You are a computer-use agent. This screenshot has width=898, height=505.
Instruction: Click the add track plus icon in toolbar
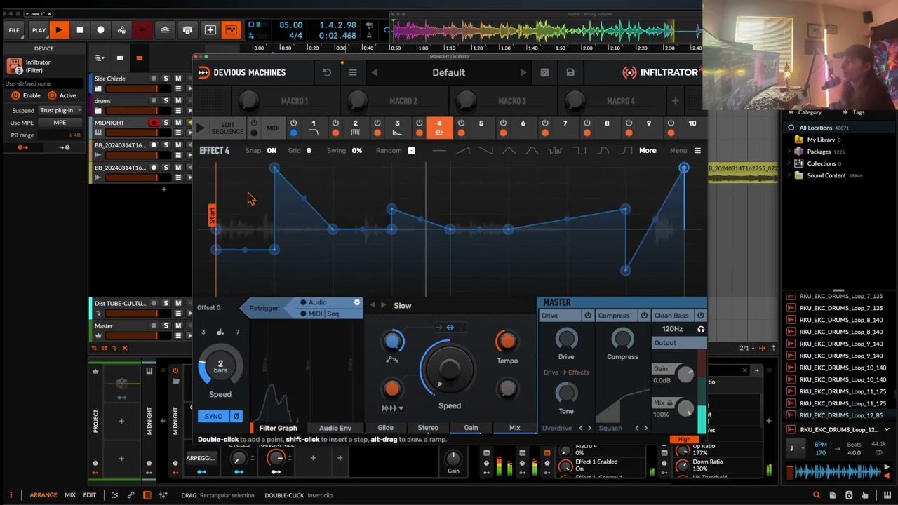coord(210,30)
